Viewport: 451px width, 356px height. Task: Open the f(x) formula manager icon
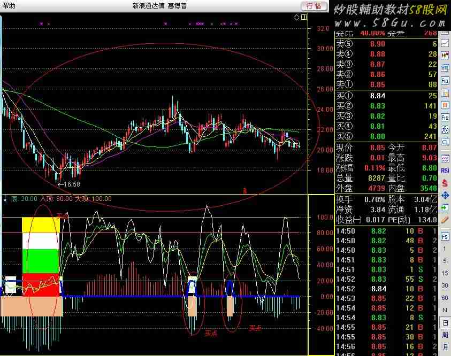pos(445,129)
